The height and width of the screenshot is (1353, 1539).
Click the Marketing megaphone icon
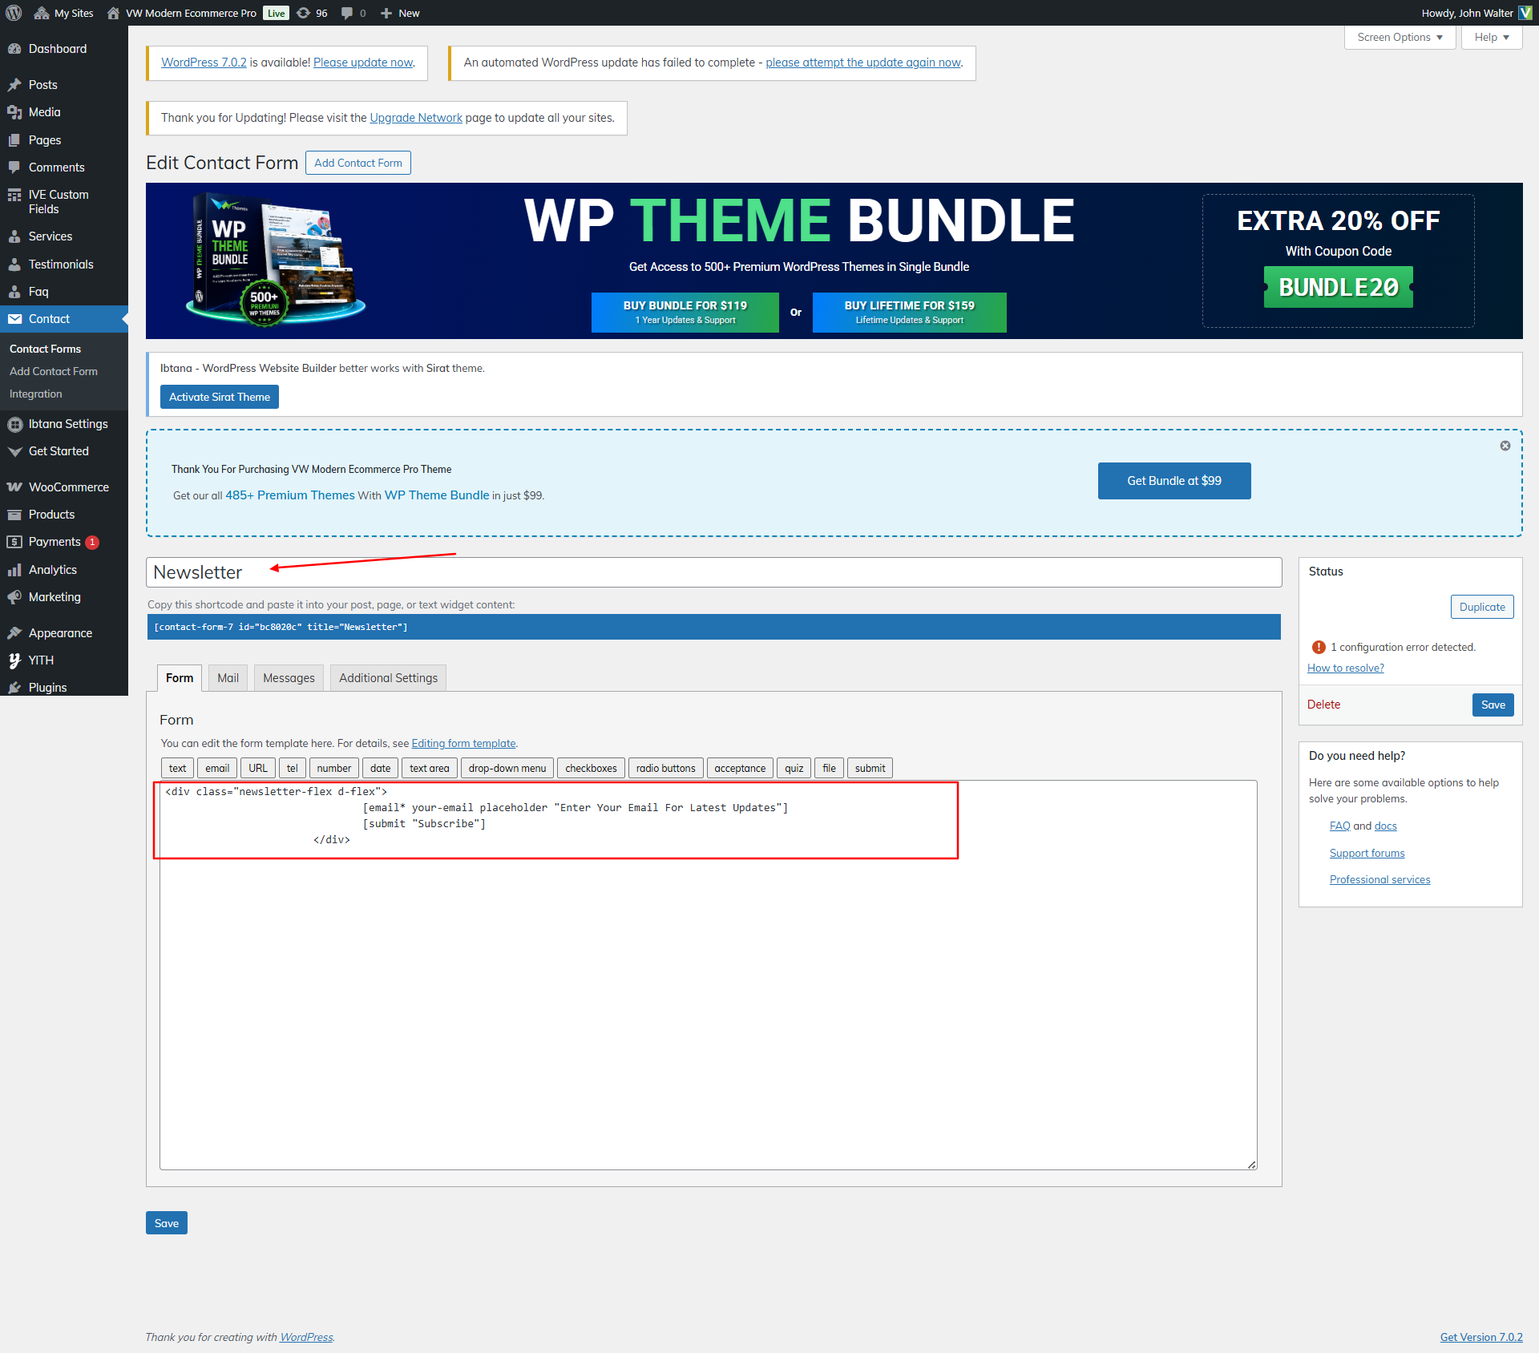[x=14, y=597]
